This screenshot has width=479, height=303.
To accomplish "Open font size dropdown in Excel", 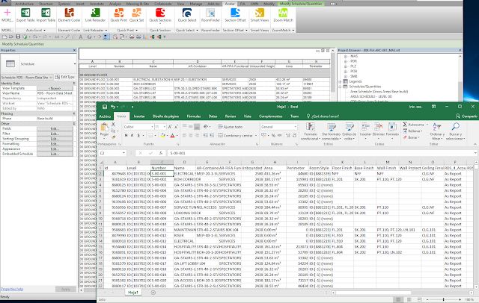I will [165, 127].
